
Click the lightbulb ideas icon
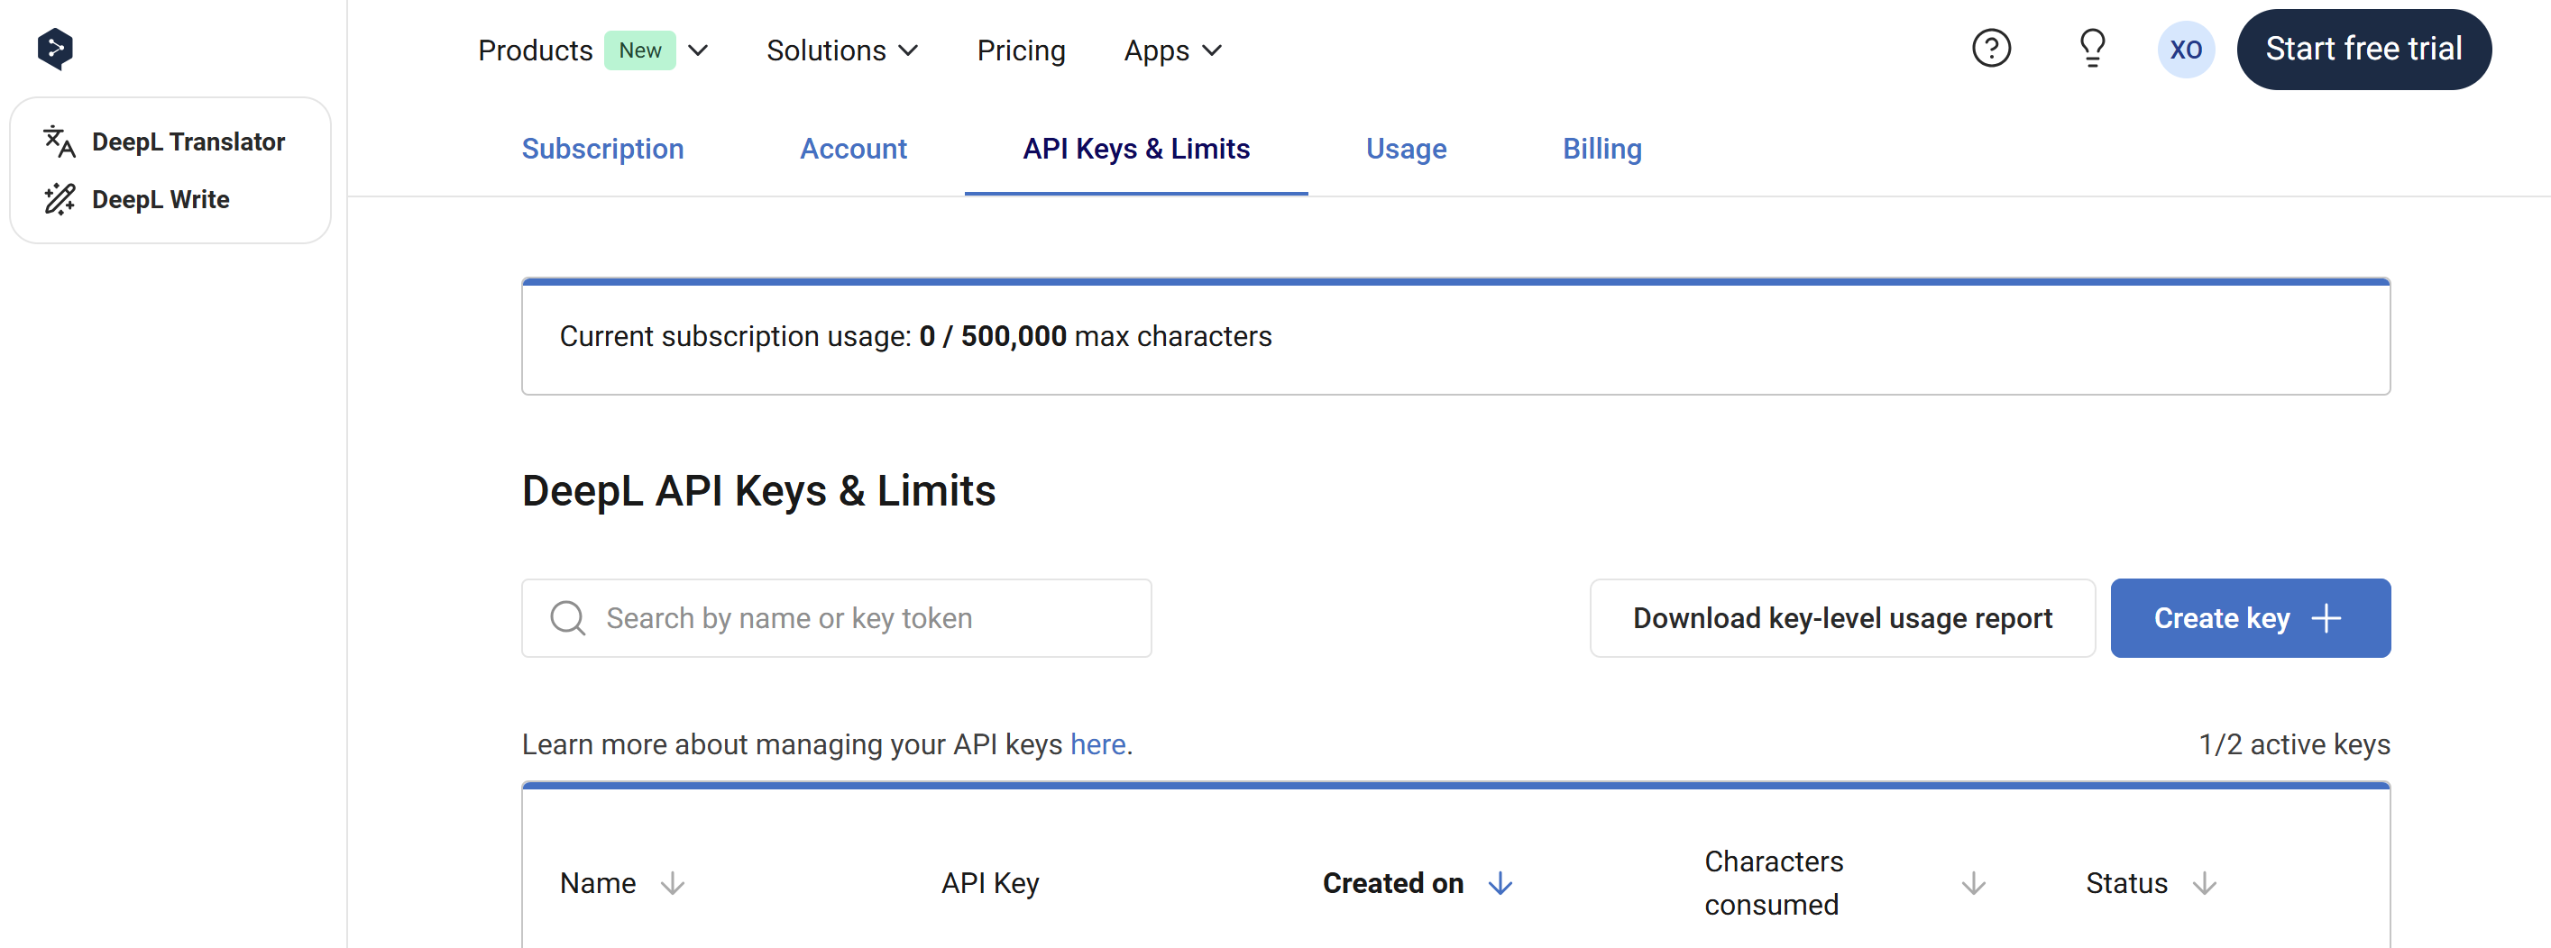tap(2091, 49)
